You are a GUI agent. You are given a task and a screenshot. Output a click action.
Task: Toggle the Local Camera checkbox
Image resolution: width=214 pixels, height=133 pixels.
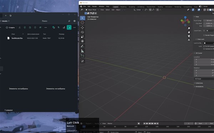click(204, 31)
